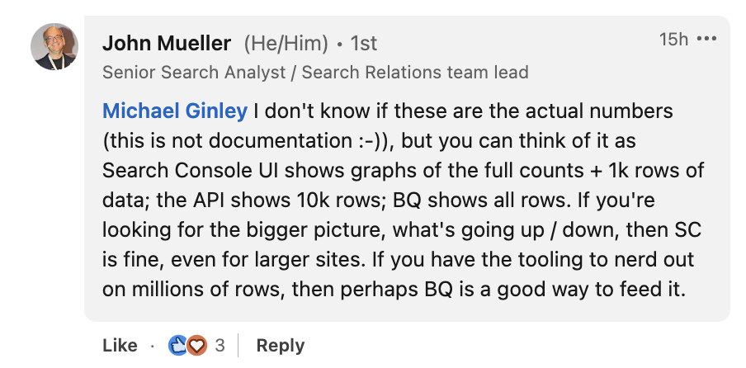Click the heart reaction icon
The image size is (746, 368).
click(x=196, y=345)
